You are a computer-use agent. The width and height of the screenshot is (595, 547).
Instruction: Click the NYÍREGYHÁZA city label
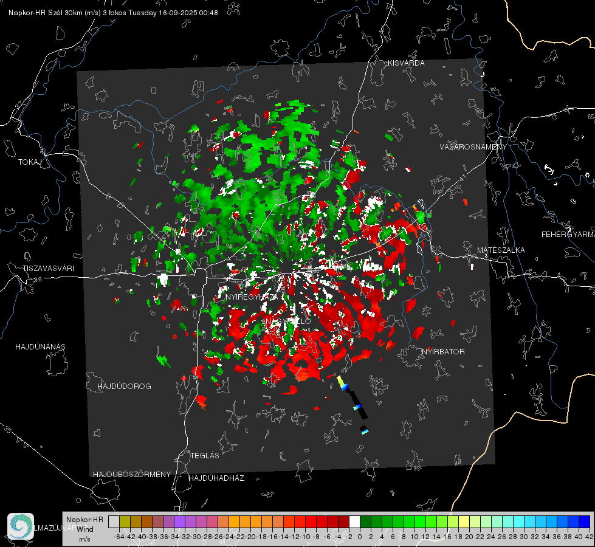click(252, 297)
